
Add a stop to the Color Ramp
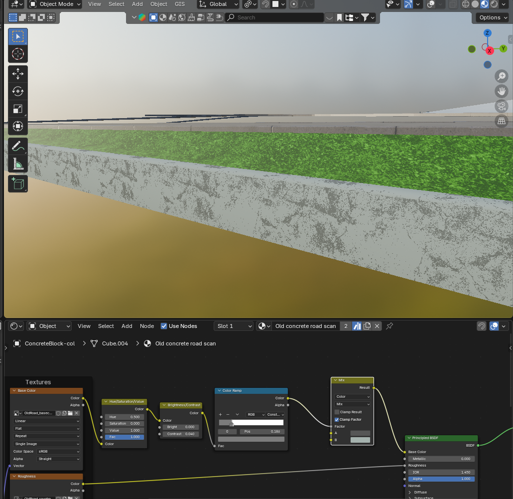point(220,415)
